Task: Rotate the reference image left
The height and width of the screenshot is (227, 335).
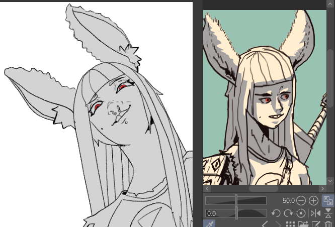Action: pyautogui.click(x=276, y=213)
